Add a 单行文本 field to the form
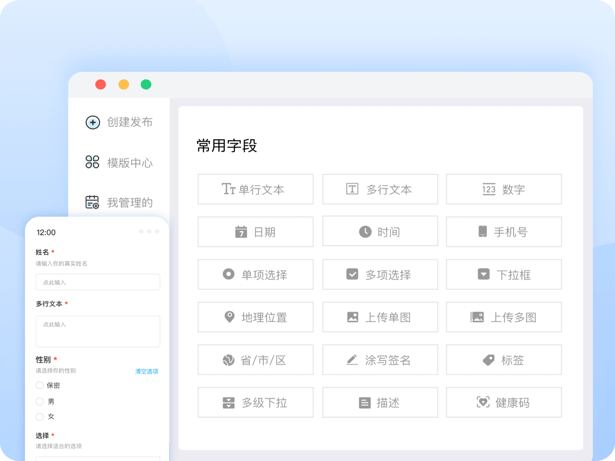This screenshot has height=461, width=615. point(256,189)
